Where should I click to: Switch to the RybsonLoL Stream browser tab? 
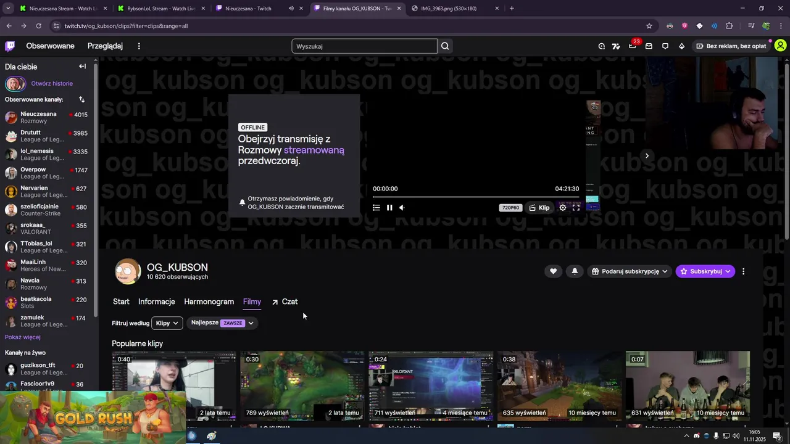coord(160,9)
